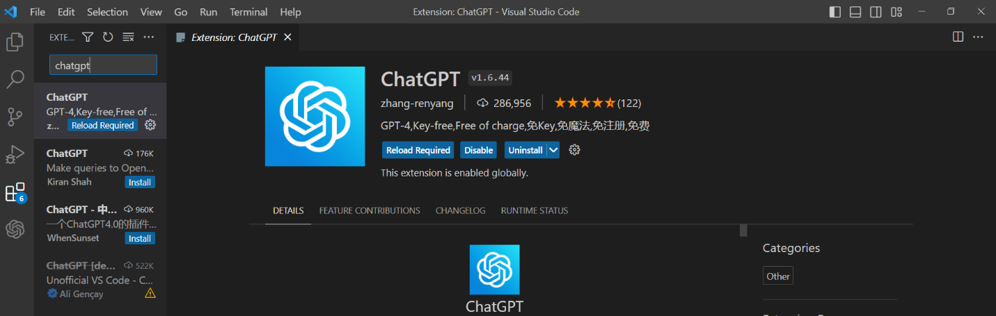Open the Run menu

coord(208,12)
